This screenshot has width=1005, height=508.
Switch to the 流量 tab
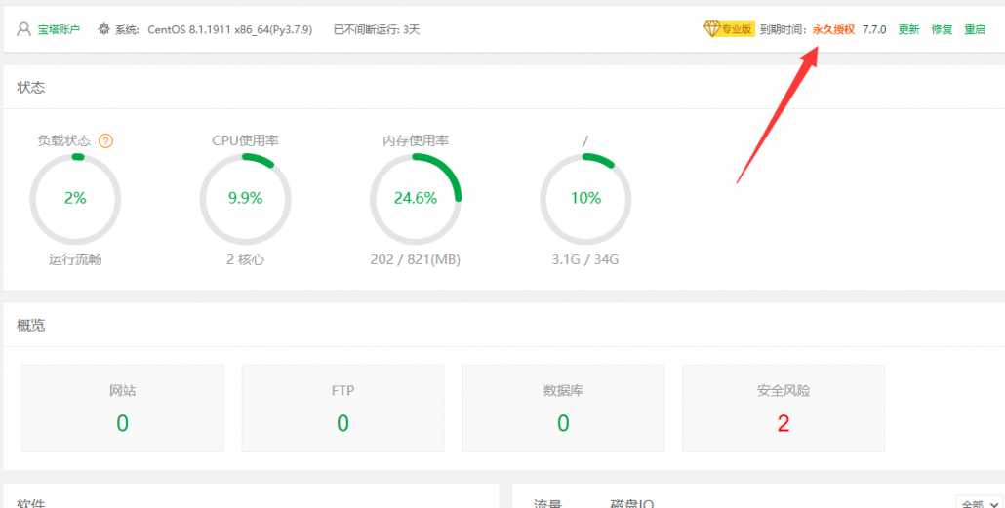coord(547,503)
